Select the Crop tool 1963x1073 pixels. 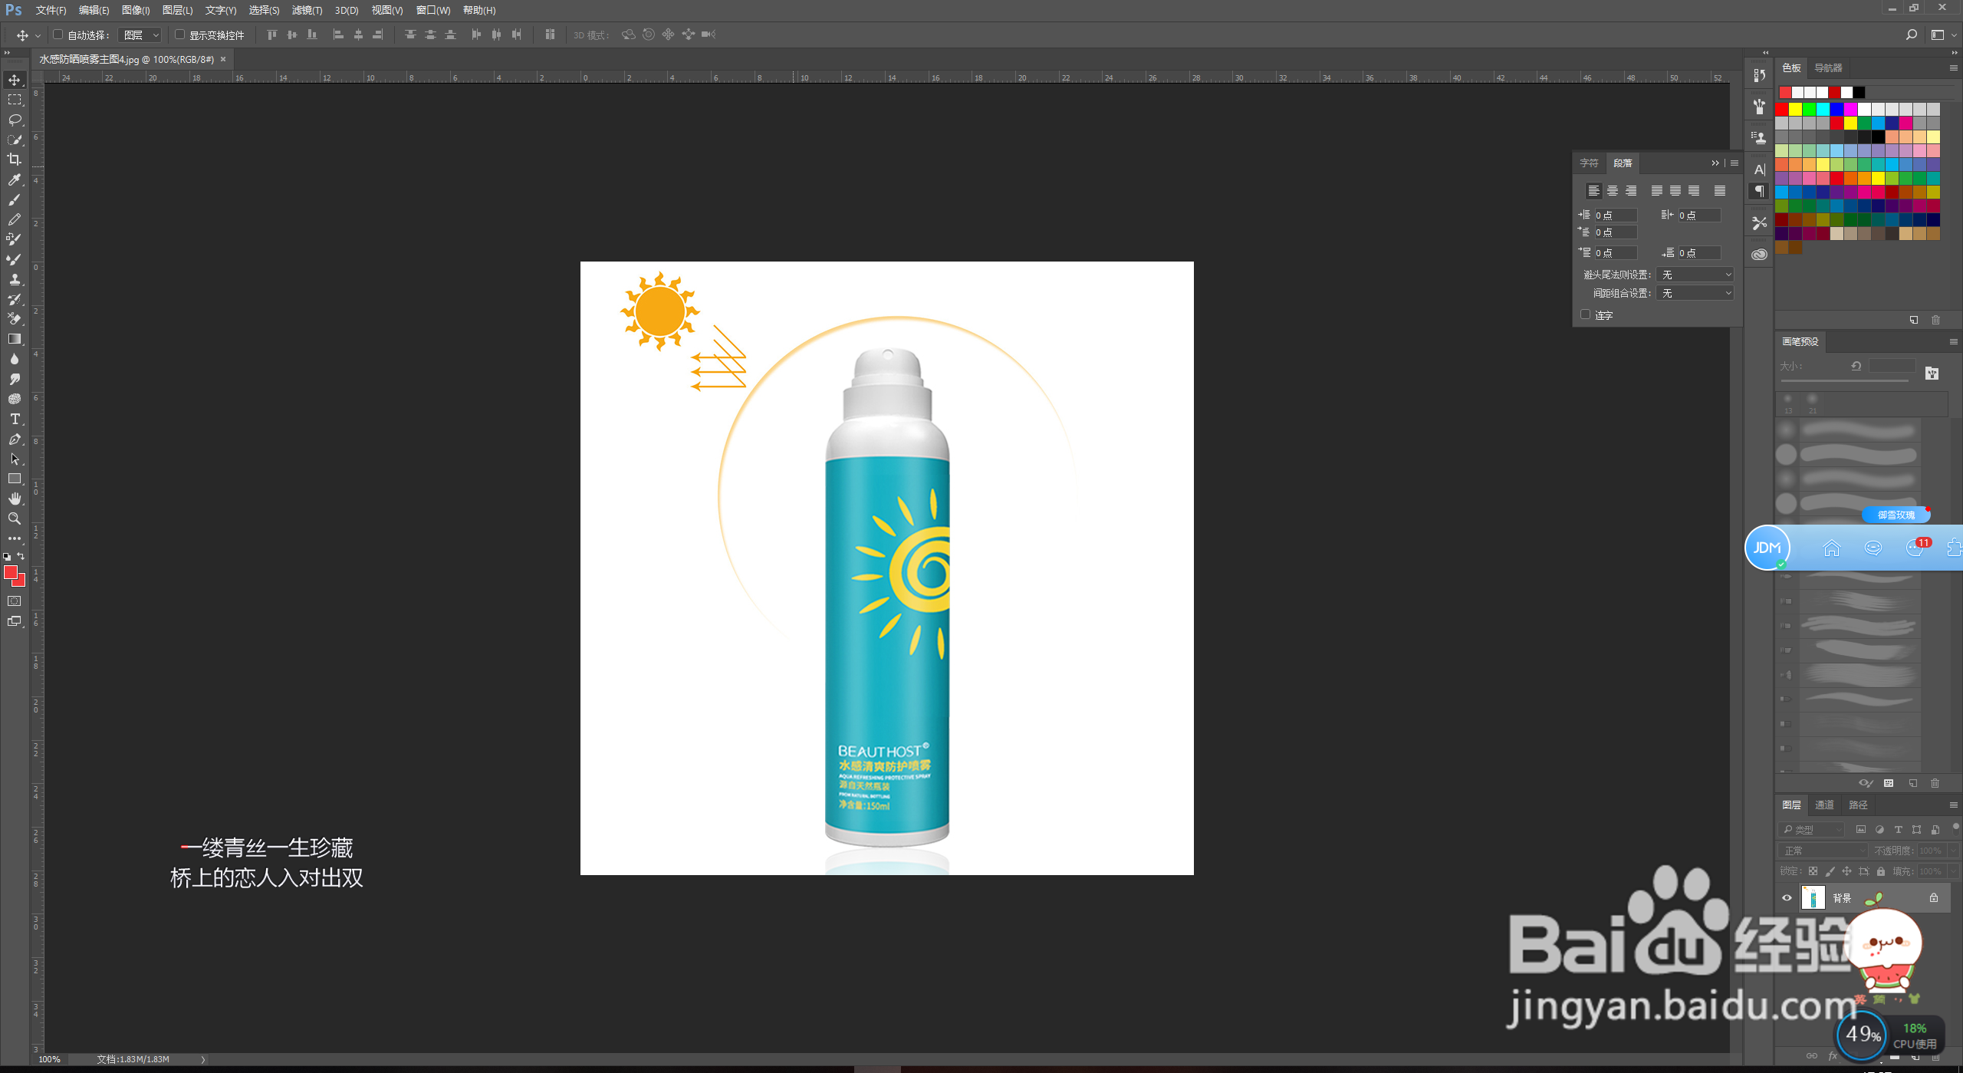14,160
